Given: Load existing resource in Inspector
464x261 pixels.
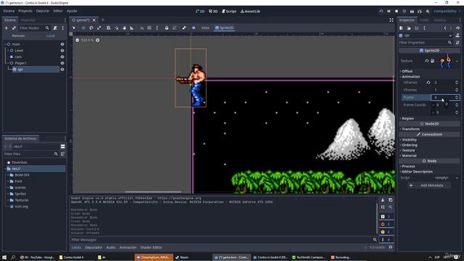Looking at the screenshot, I should coord(409,28).
